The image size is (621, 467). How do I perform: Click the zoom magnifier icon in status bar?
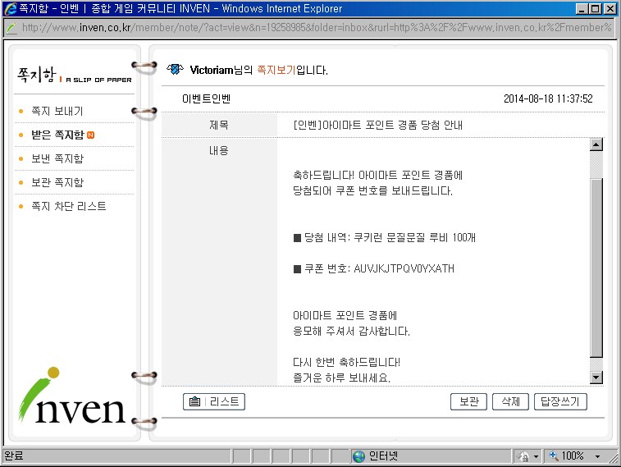click(x=554, y=456)
